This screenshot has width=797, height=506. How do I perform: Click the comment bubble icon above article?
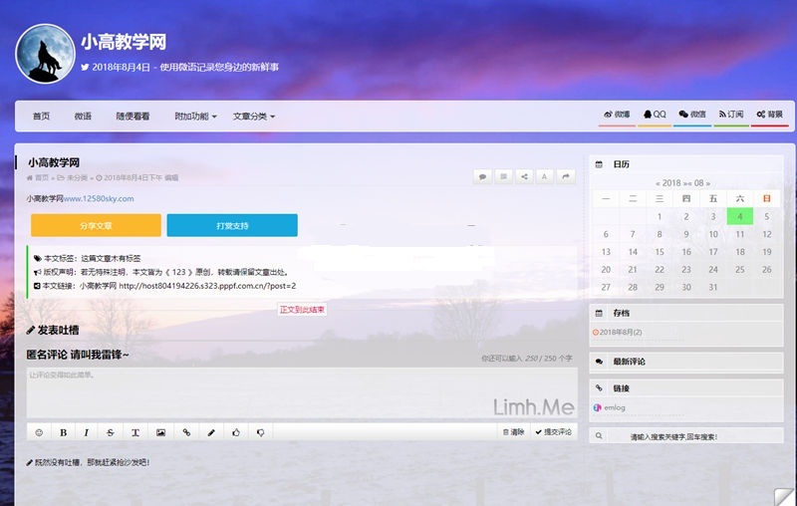click(483, 176)
